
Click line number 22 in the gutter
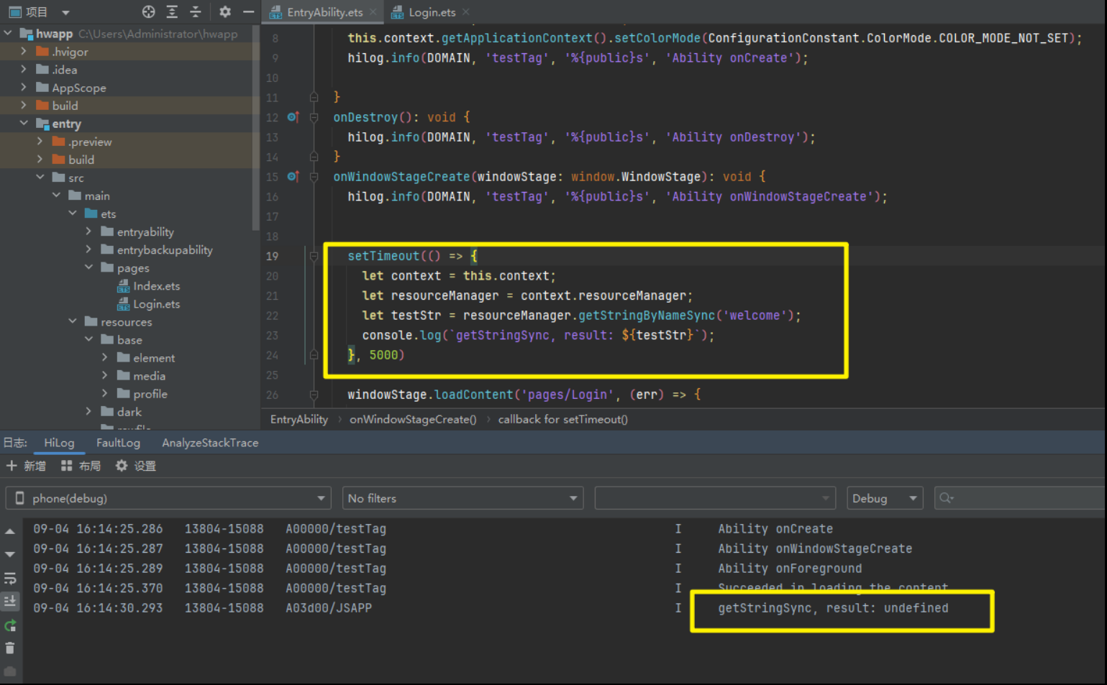point(272,316)
